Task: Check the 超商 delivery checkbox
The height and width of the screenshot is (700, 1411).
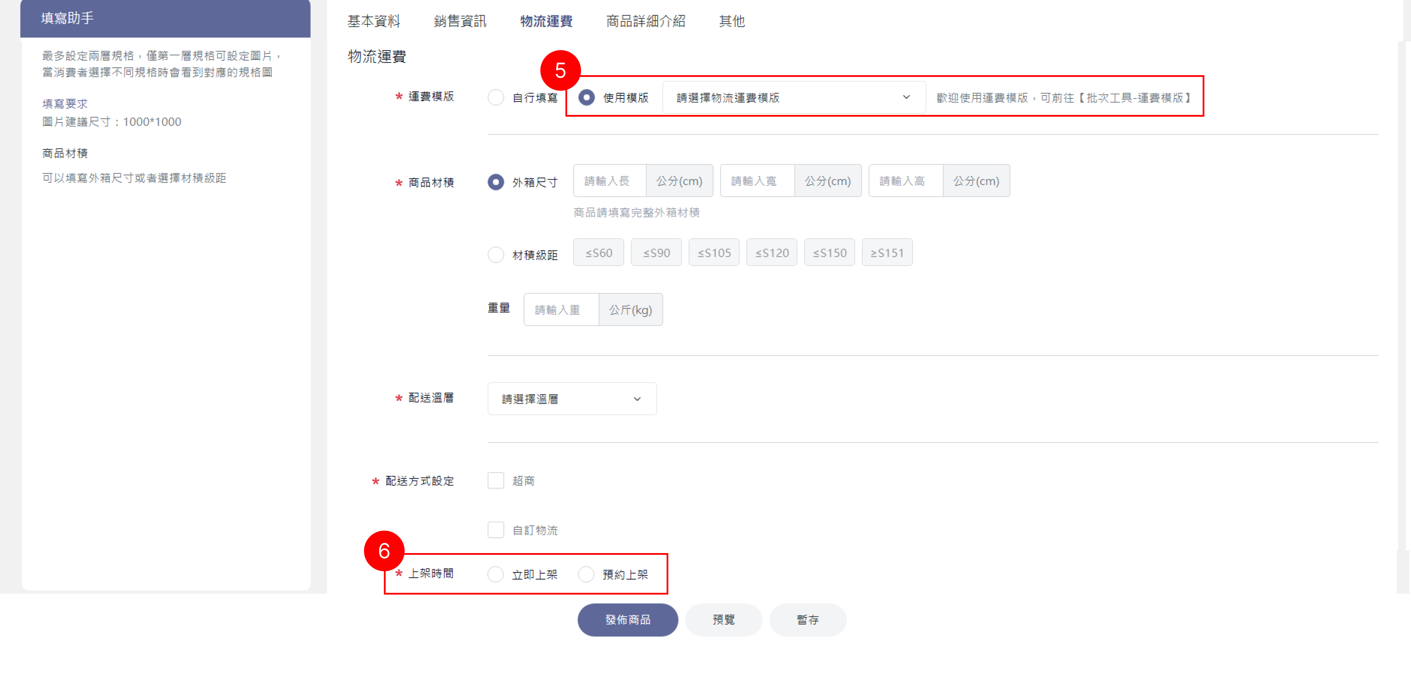Action: point(496,480)
